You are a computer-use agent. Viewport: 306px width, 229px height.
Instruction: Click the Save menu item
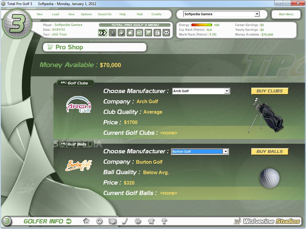point(71,14)
